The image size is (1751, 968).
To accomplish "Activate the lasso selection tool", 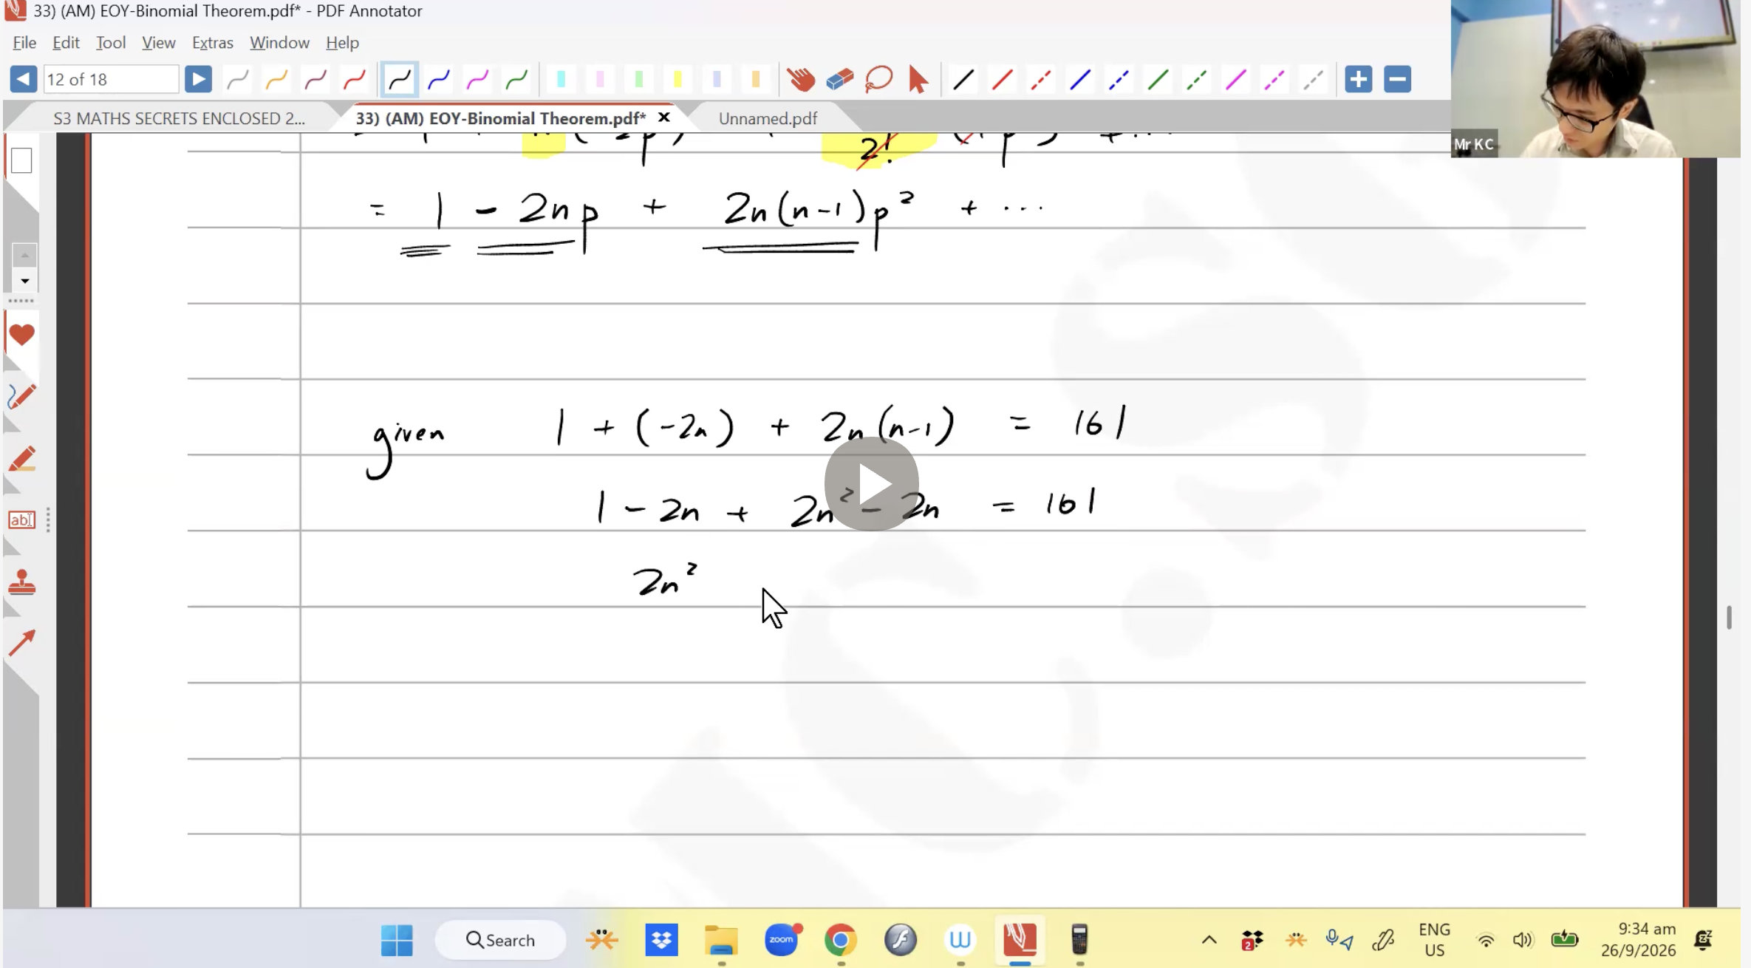I will [x=878, y=79].
